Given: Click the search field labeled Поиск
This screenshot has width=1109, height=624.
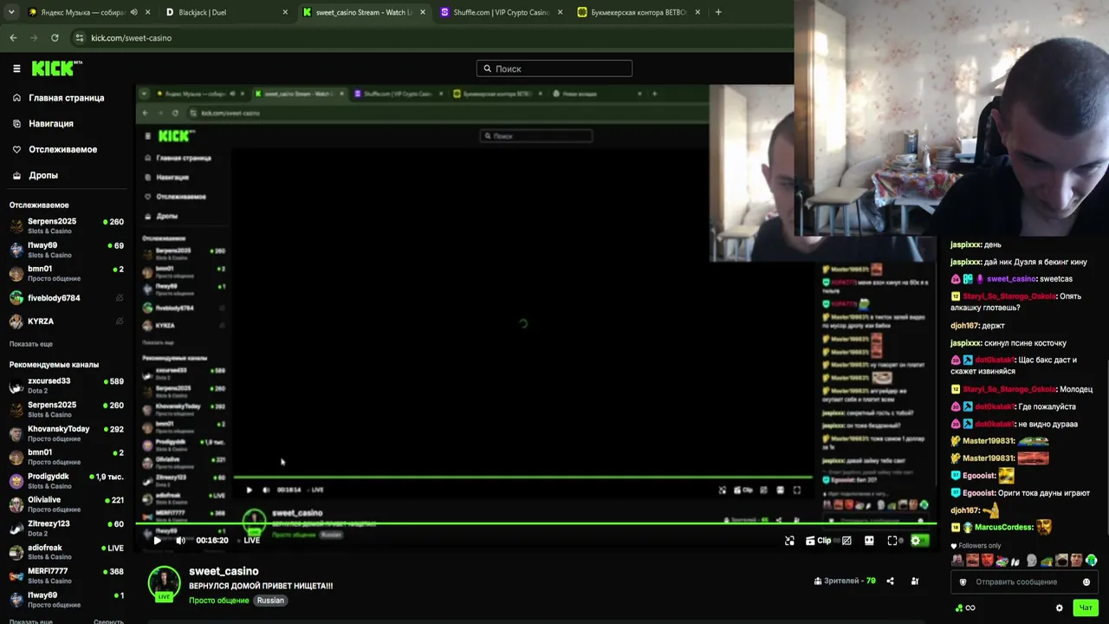Looking at the screenshot, I should click(554, 68).
